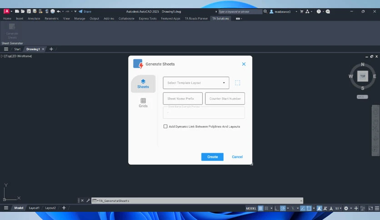The image size is (380, 220).
Task: Open the TA Roads Planner ribbon tab
Action: 196,19
